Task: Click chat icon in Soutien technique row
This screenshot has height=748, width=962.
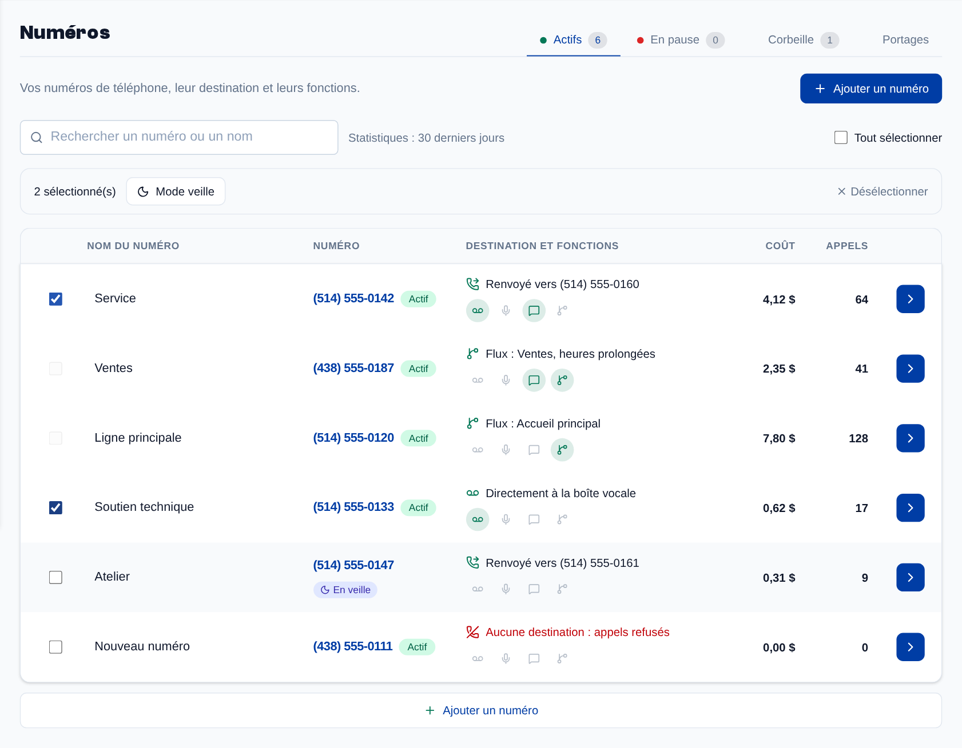Action: [534, 519]
